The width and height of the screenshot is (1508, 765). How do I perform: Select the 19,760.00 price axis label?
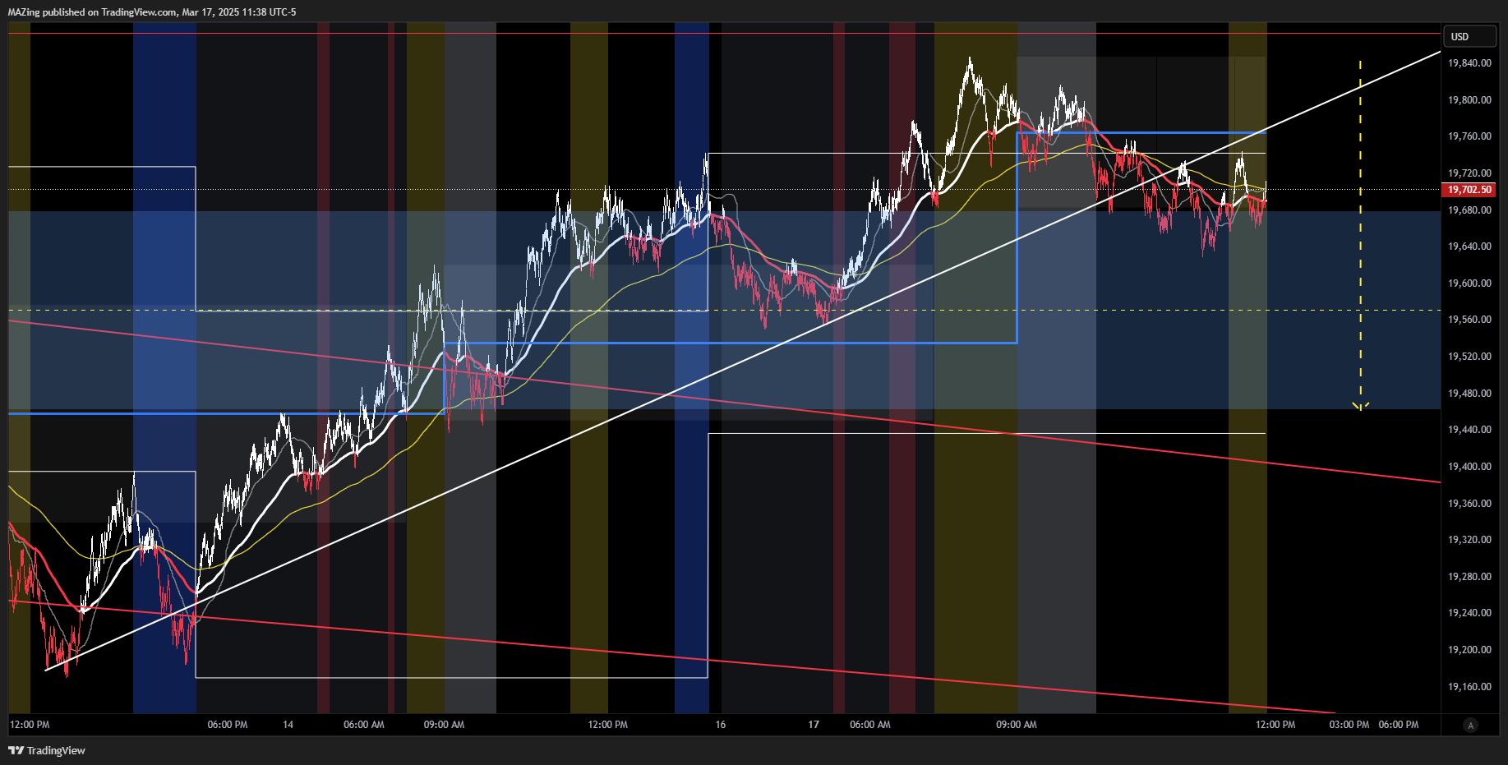point(1469,136)
